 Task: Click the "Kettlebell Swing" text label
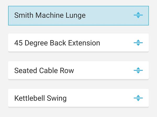[40, 98]
